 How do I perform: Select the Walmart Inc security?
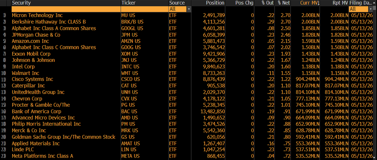tap(25, 73)
